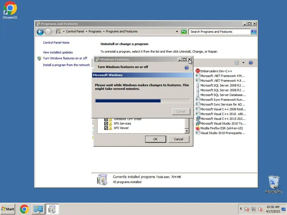Select Microsoft Visual C++ 2010 x86... entry
The width and height of the screenshot is (287, 215).
click(221, 114)
